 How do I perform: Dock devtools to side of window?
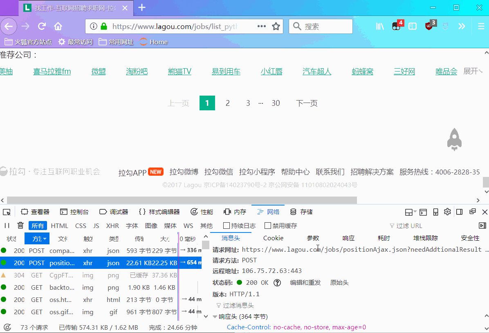460,212
